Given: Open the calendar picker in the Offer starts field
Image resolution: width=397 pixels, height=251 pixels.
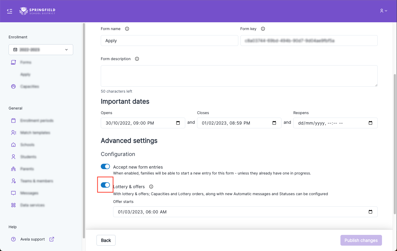Looking at the screenshot, I should click(x=370, y=212).
